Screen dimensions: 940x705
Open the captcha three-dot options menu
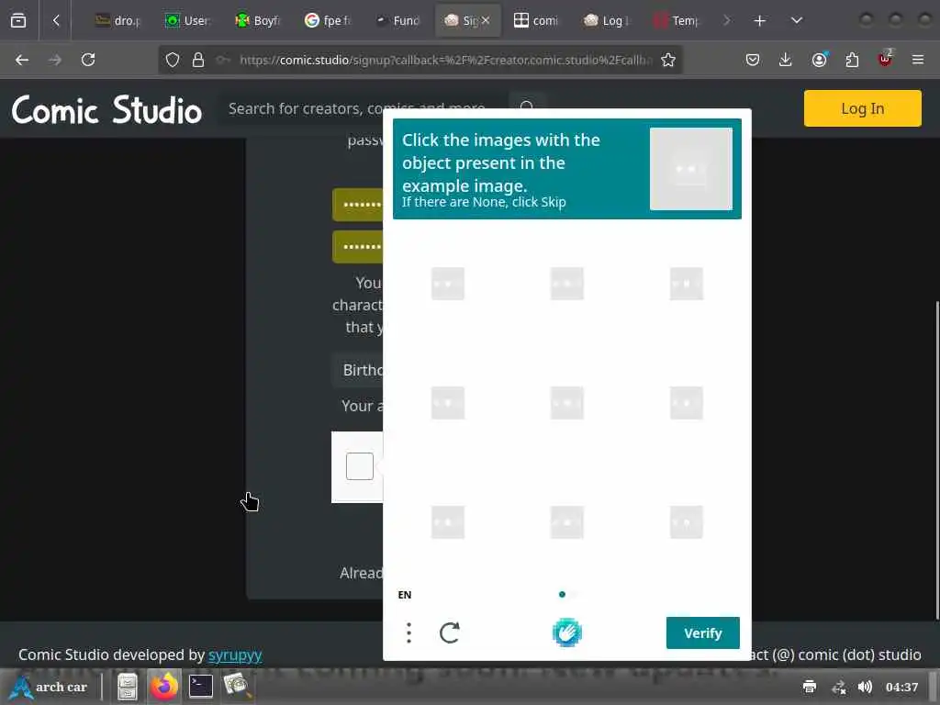(408, 633)
